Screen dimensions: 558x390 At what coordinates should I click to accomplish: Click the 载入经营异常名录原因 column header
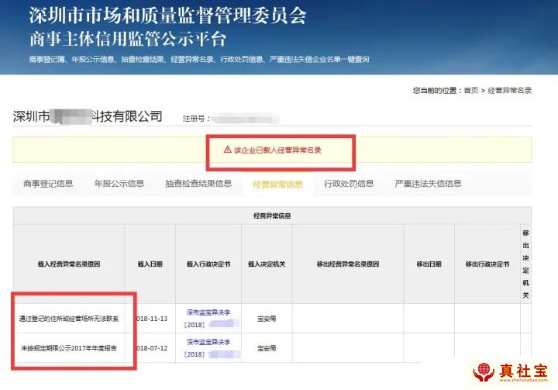pyautogui.click(x=68, y=264)
